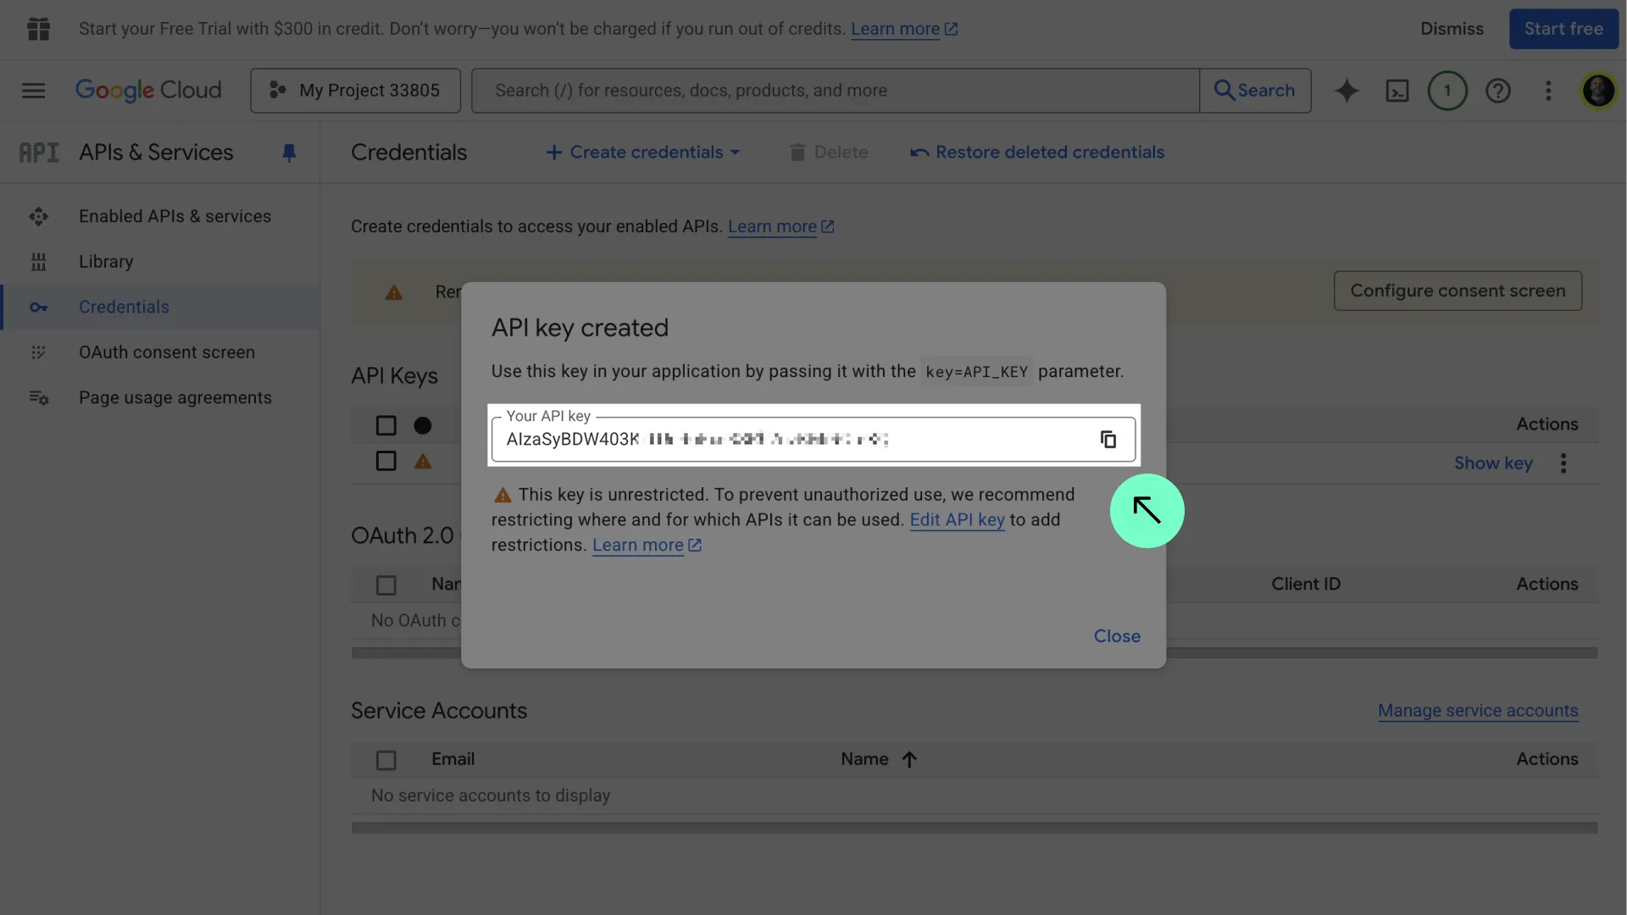This screenshot has height=915, width=1627.
Task: Click Restore deleted credentials
Action: [1037, 152]
